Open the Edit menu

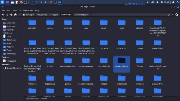(9, 10)
